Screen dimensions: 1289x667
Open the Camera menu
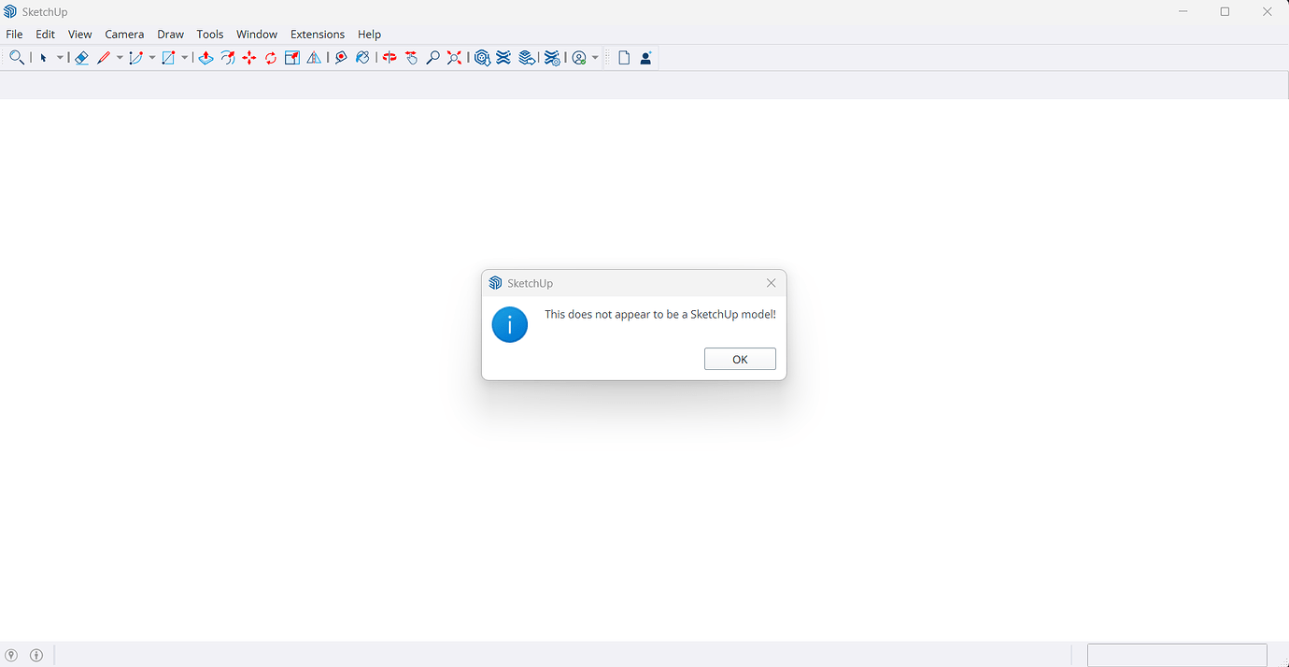124,34
